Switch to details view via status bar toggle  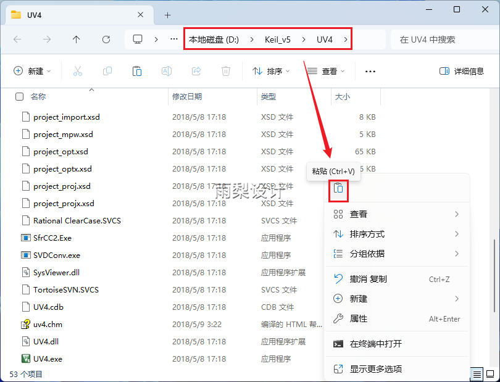point(476,374)
